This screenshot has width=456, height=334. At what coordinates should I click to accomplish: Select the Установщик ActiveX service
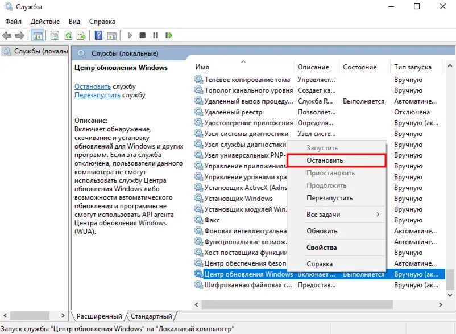(240, 188)
